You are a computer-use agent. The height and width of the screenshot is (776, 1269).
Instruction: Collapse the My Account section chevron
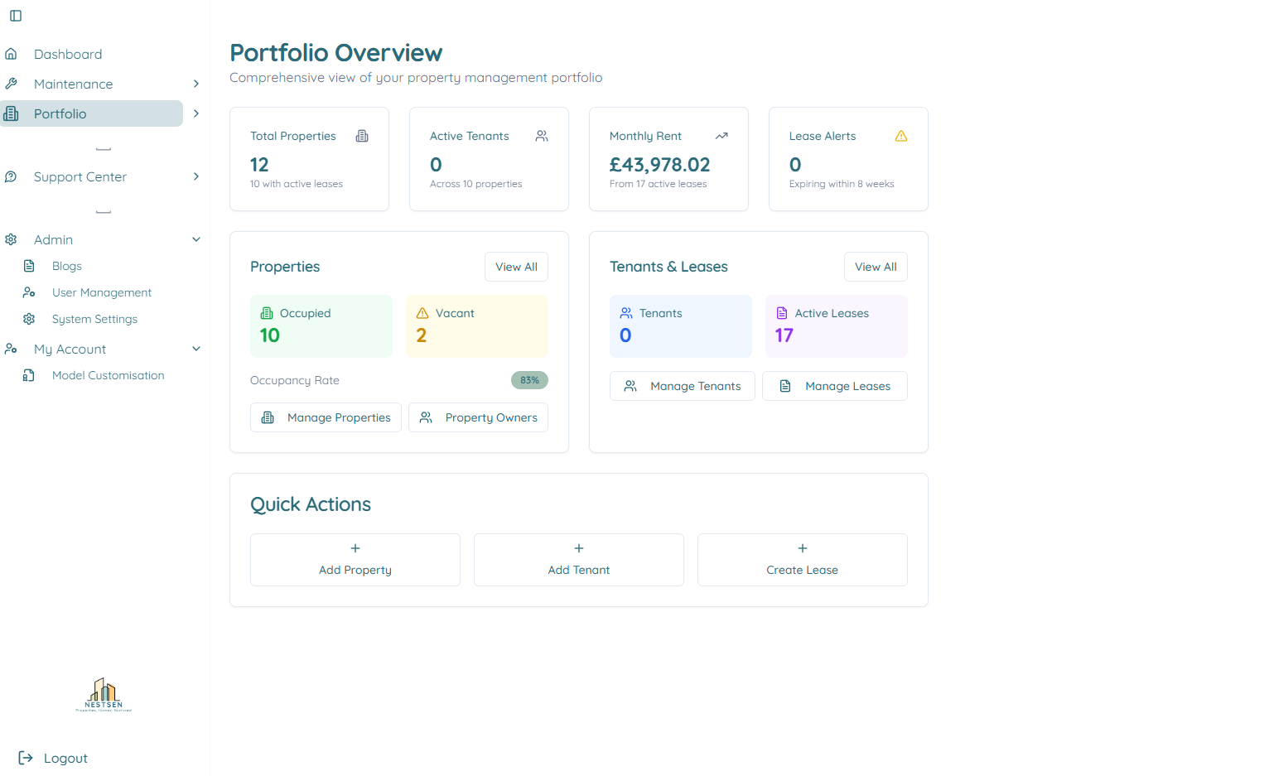coord(196,349)
